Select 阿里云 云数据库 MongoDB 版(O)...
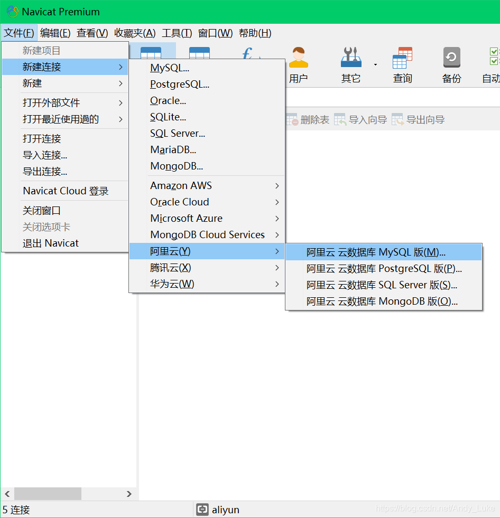Screen dimensions: 500x518 [384, 302]
